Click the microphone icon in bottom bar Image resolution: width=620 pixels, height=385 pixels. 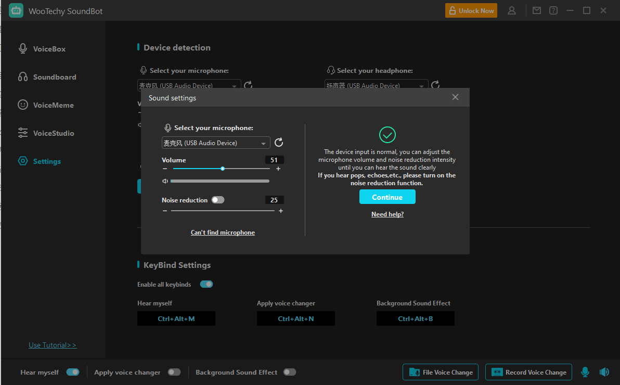coord(585,372)
